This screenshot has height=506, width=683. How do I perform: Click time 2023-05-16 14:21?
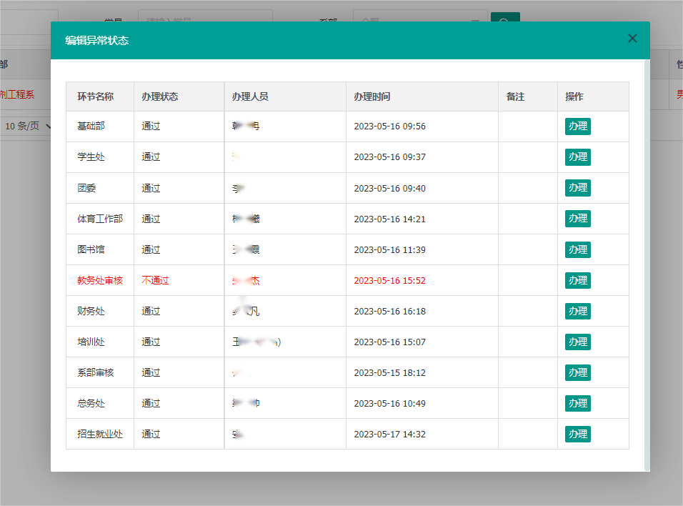tap(389, 219)
